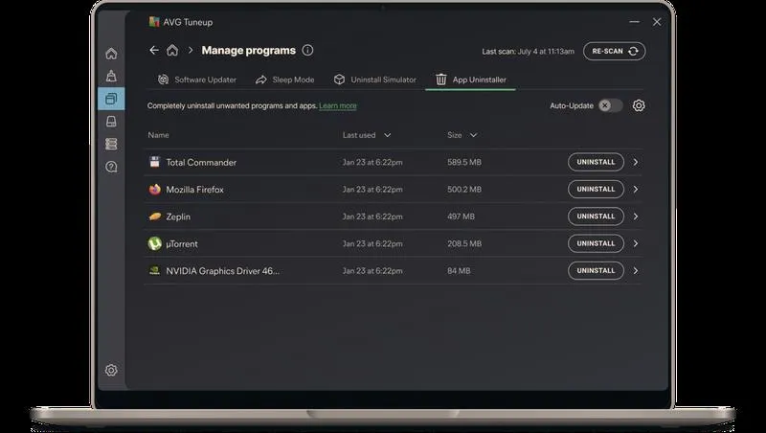Open the Home icon in the sidebar
Screen dimensions: 766x433
coord(111,54)
